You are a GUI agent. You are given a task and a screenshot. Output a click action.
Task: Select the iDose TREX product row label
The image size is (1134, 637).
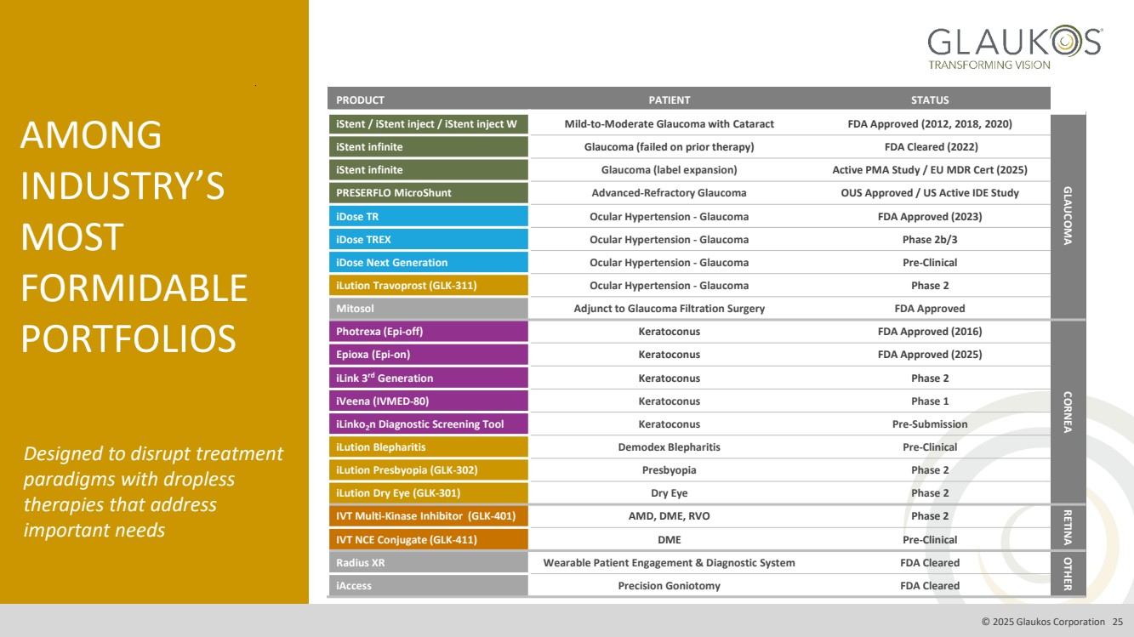[427, 239]
